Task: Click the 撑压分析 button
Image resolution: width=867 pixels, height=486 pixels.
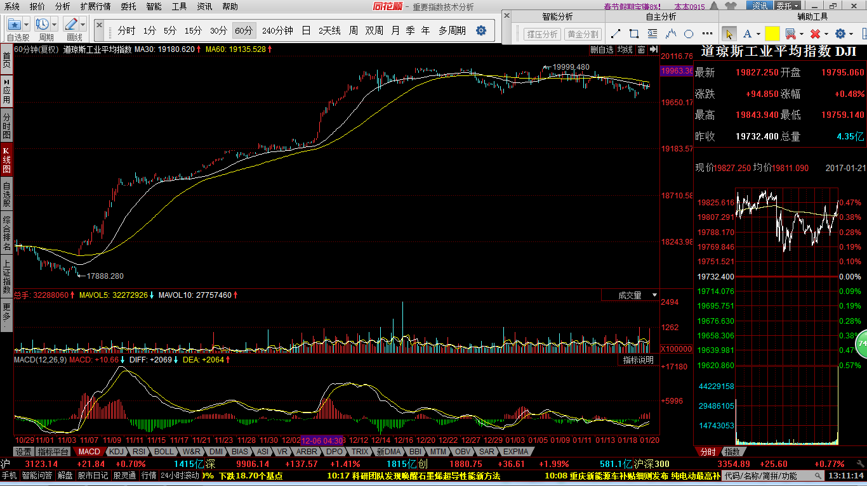Action: 543,34
